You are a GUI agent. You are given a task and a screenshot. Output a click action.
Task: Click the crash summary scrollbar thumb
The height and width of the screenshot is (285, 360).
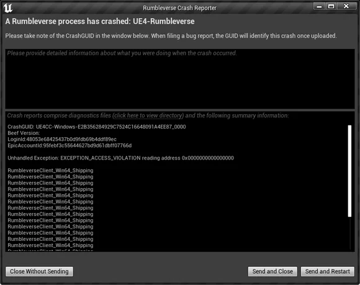point(349,171)
